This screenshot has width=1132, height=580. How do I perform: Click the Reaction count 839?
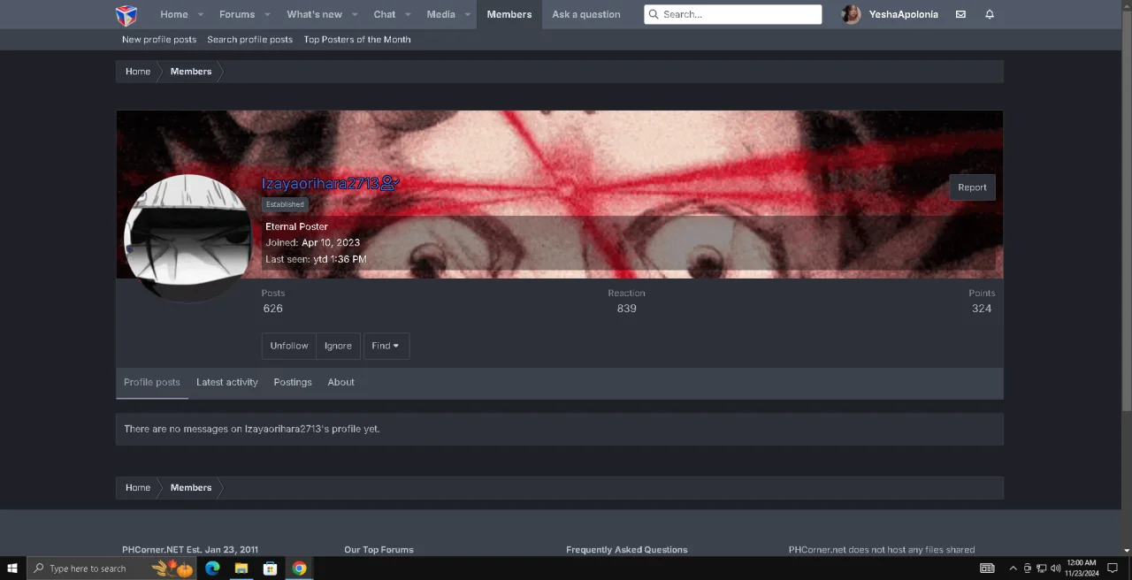point(627,309)
